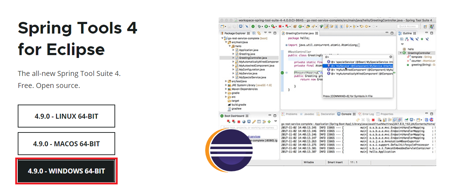Viewport: 460px width, 195px height.
Task: Switch to the Outline view tab in screenshot
Action: click(407, 33)
